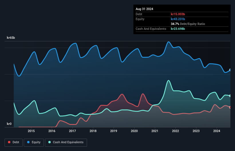Click the 2019 x-axis label
The height and width of the screenshot is (151, 235).
[x=114, y=131]
